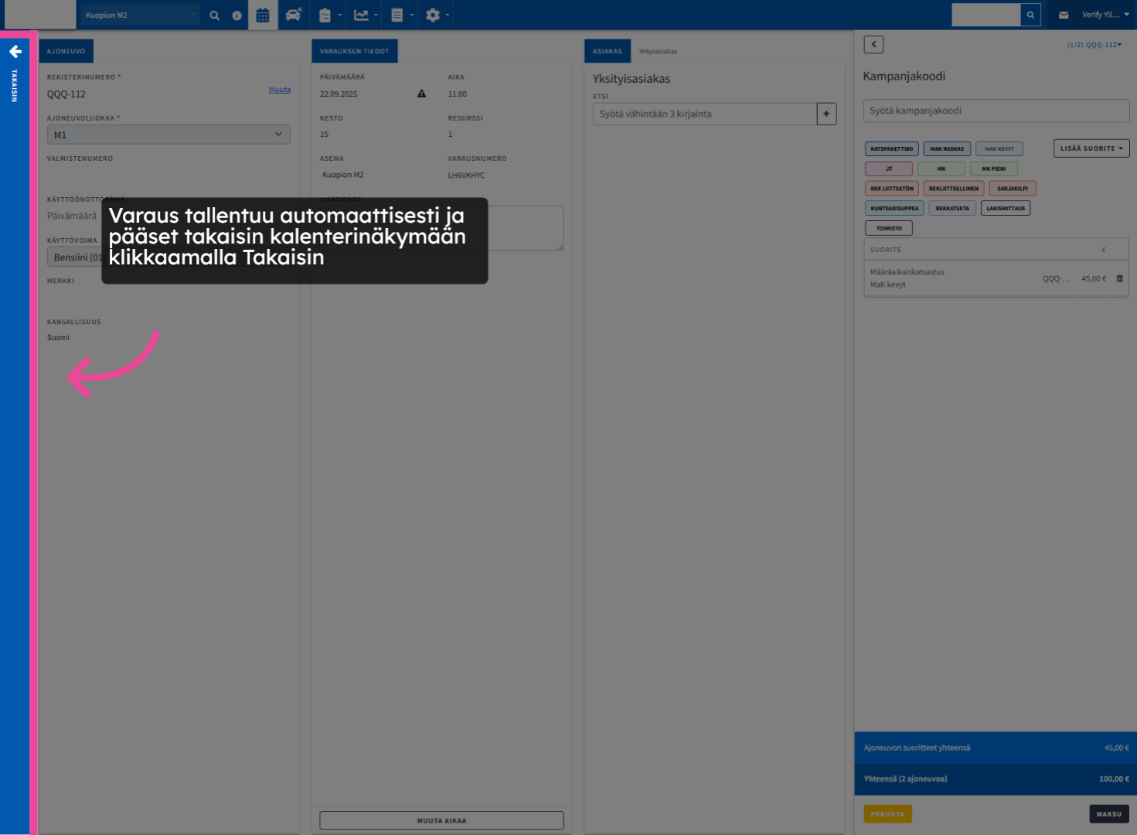Viewport: 1137px width, 835px height.
Task: Click the warning triangle beside the date
Action: pos(421,94)
